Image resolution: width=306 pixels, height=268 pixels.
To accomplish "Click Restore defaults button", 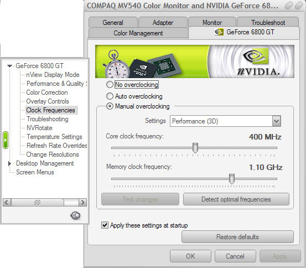I will [237, 237].
